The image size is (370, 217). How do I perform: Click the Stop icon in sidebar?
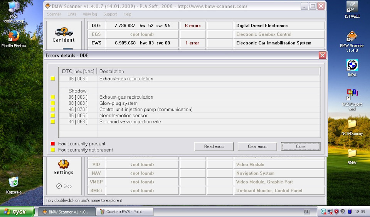pos(59,186)
